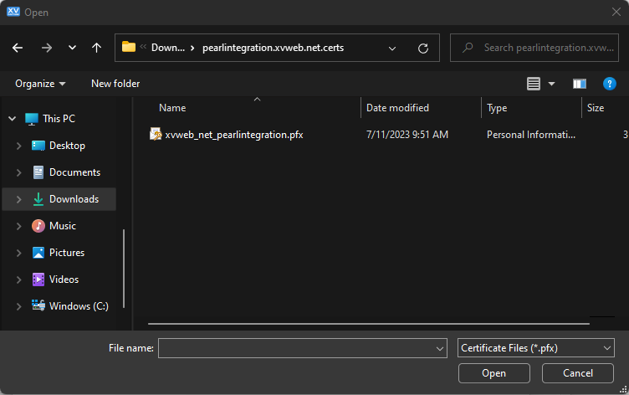
Task: Close the Open dialog
Action: (x=616, y=12)
